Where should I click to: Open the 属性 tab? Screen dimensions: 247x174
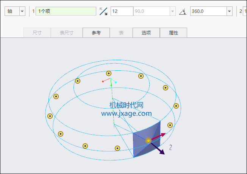(x=174, y=33)
